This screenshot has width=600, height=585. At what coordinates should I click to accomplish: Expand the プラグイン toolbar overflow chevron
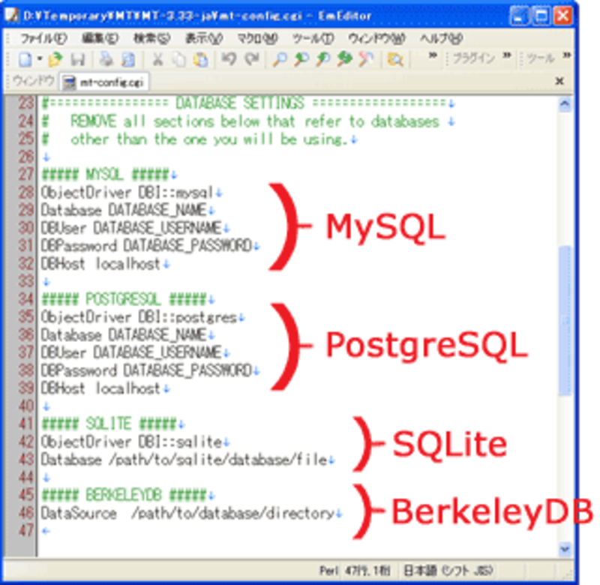[507, 55]
